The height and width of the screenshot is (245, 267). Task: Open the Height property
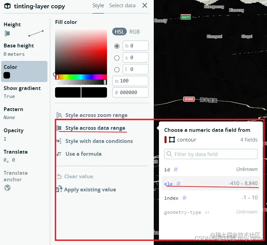coord(24,29)
